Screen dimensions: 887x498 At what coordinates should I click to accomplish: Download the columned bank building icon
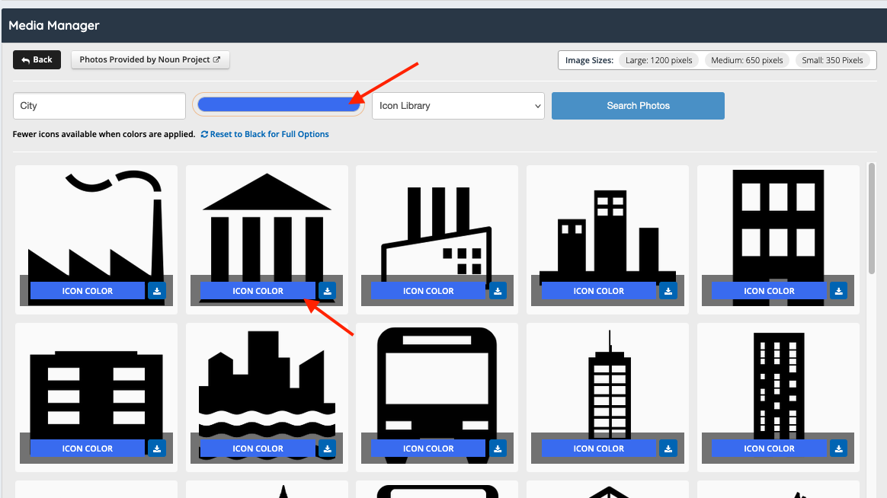pos(327,291)
